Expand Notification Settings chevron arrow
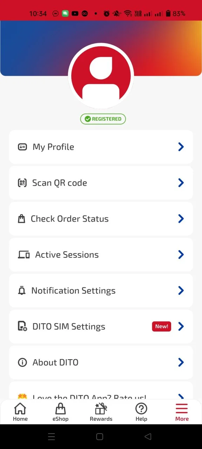The height and width of the screenshot is (449, 202). point(181,290)
